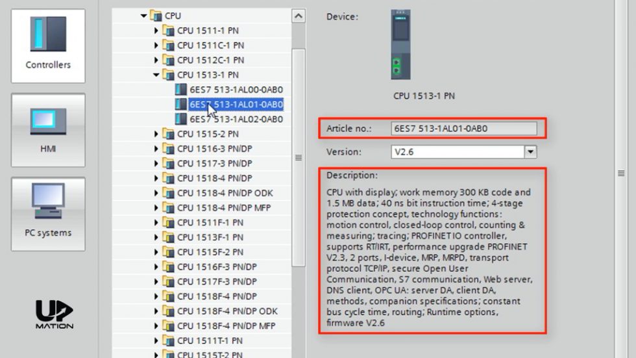Select CPU 1518F-4 PN/DP ODK entry
Screen dimensions: 636x358
pos(227,311)
